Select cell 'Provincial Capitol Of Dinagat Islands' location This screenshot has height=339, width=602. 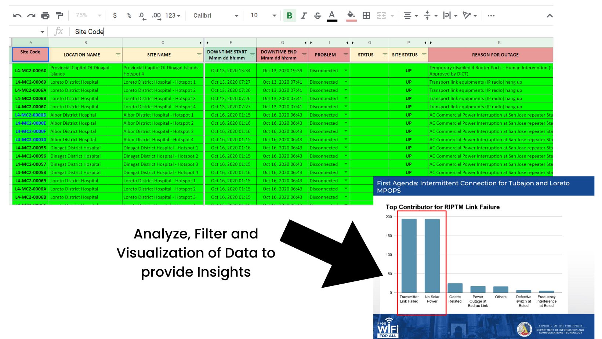coord(86,71)
